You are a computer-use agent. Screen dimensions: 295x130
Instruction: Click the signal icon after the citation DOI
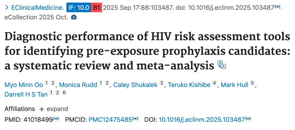(x=277, y=7)
